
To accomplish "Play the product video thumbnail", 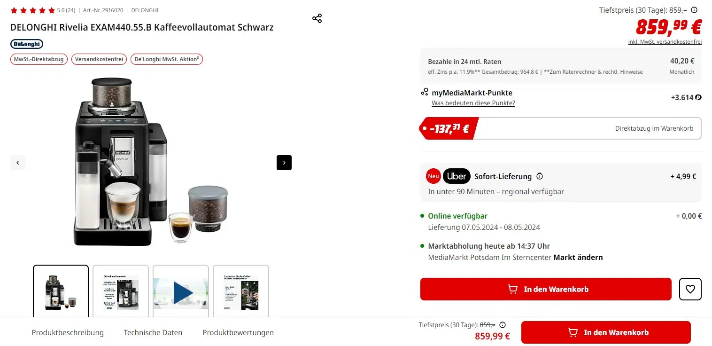I will click(x=181, y=292).
